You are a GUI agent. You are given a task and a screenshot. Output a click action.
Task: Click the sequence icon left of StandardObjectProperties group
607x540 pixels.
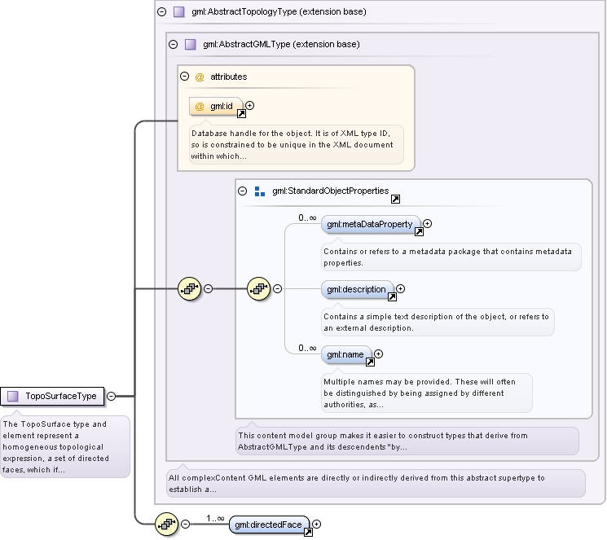click(x=189, y=288)
